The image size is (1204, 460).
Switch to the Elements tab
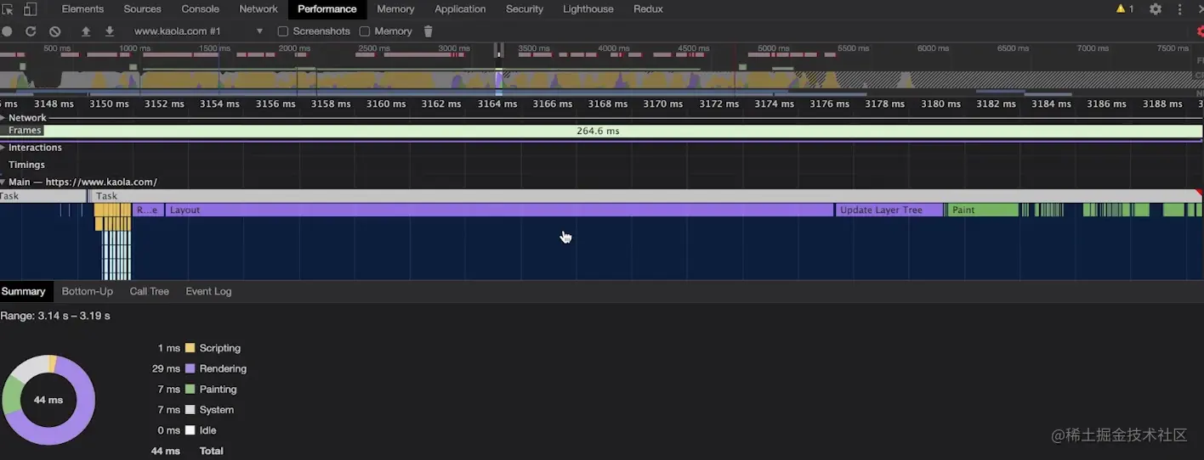(82, 9)
